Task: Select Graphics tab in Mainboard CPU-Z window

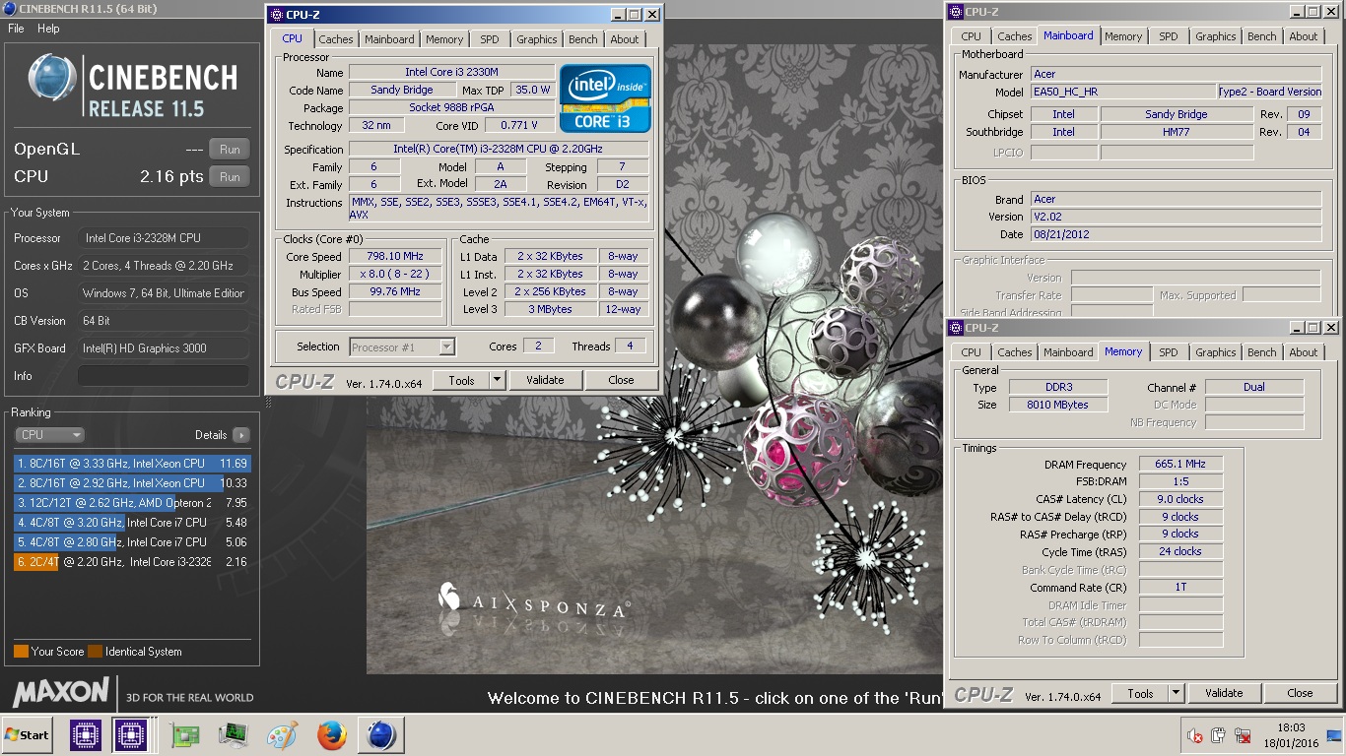Action: click(x=1215, y=36)
